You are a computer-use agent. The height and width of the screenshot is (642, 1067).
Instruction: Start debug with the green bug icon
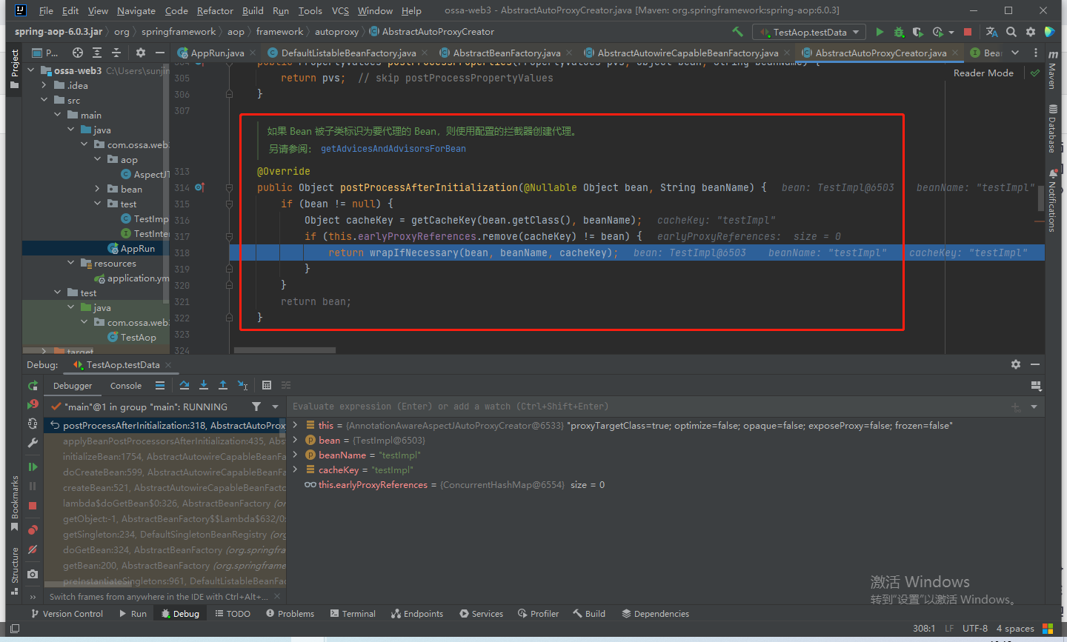click(x=899, y=32)
